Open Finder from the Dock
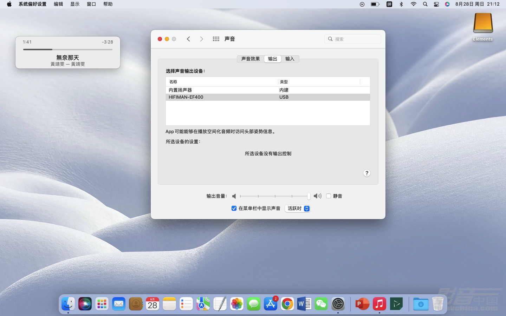The image size is (506, 316). pyautogui.click(x=68, y=304)
